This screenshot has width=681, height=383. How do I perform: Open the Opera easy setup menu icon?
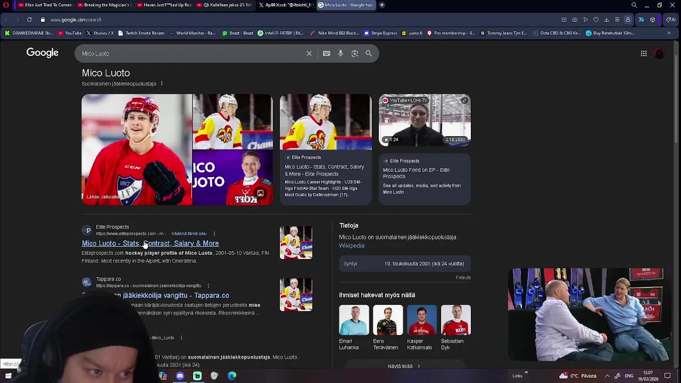pos(617,20)
